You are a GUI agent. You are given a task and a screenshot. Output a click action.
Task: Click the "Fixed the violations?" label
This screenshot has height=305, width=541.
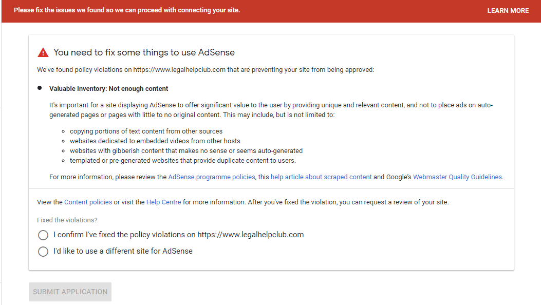(x=67, y=220)
